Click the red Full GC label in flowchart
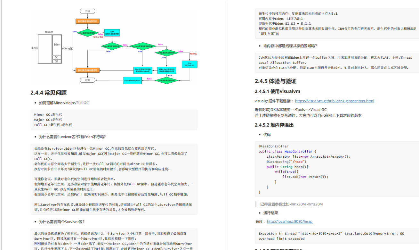 (194, 54)
